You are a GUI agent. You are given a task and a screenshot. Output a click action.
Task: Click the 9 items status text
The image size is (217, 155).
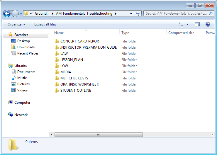click(x=32, y=142)
